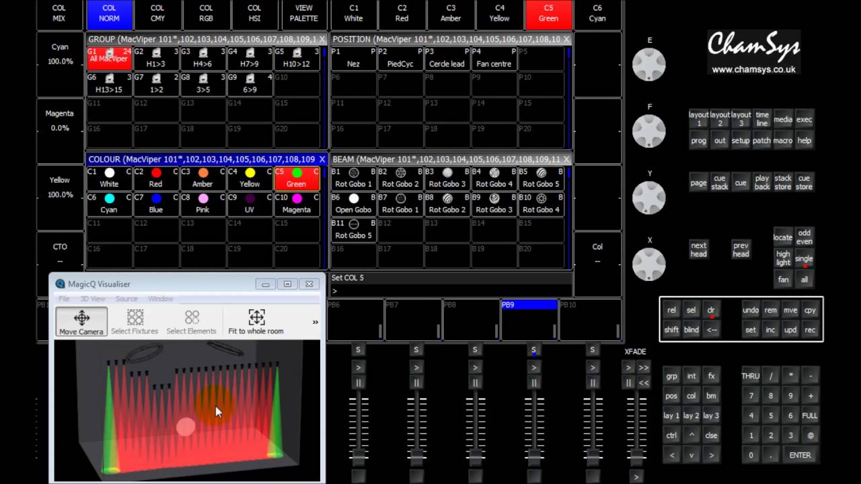Toggle the S select button of PB9

[533, 350]
